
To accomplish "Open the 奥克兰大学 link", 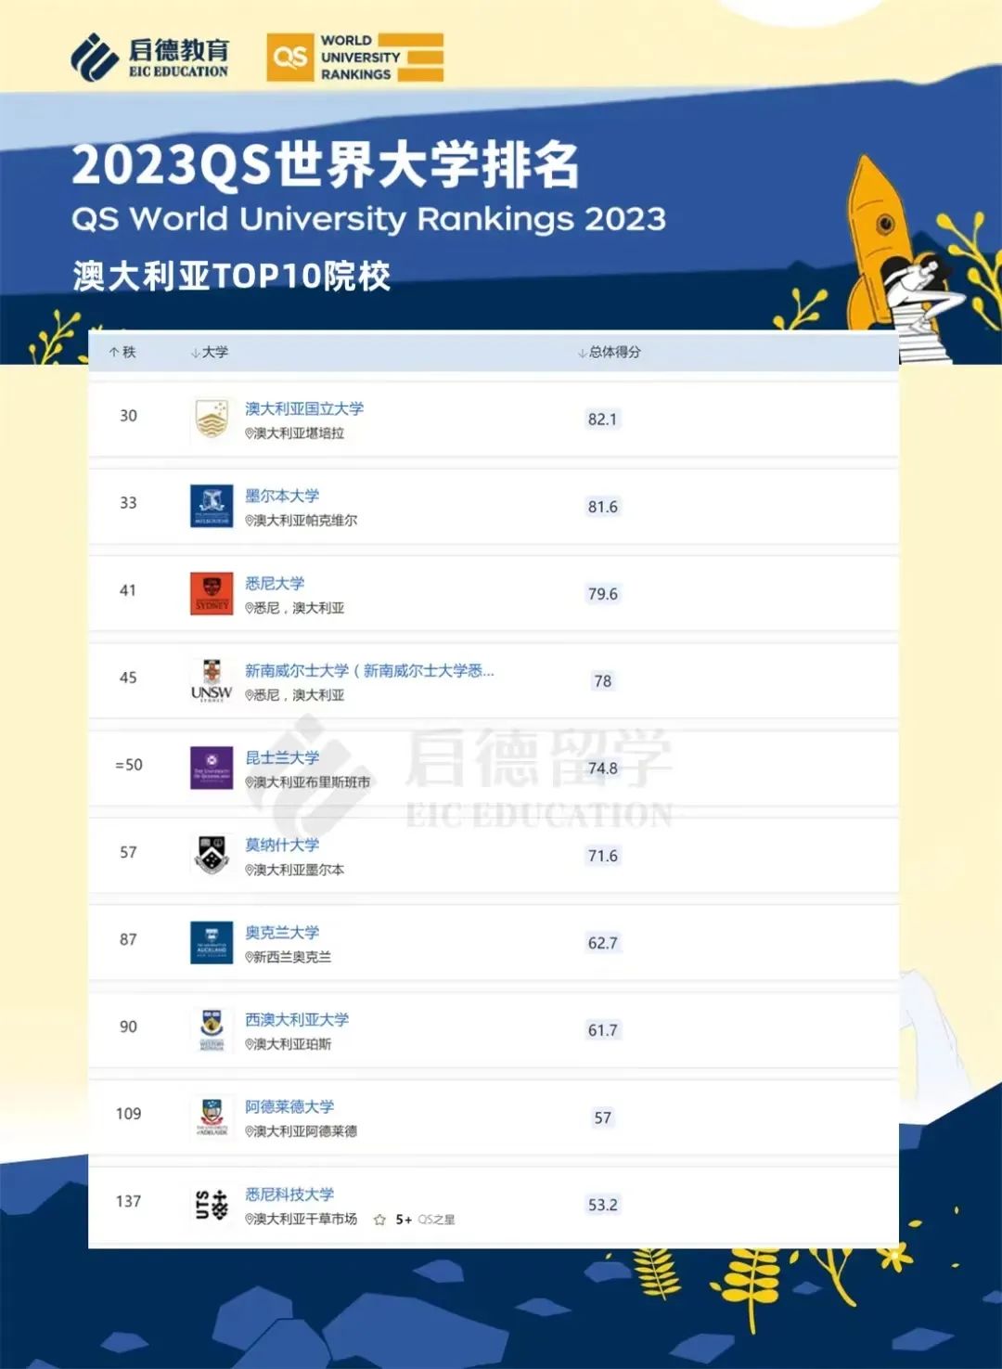I will [x=282, y=932].
